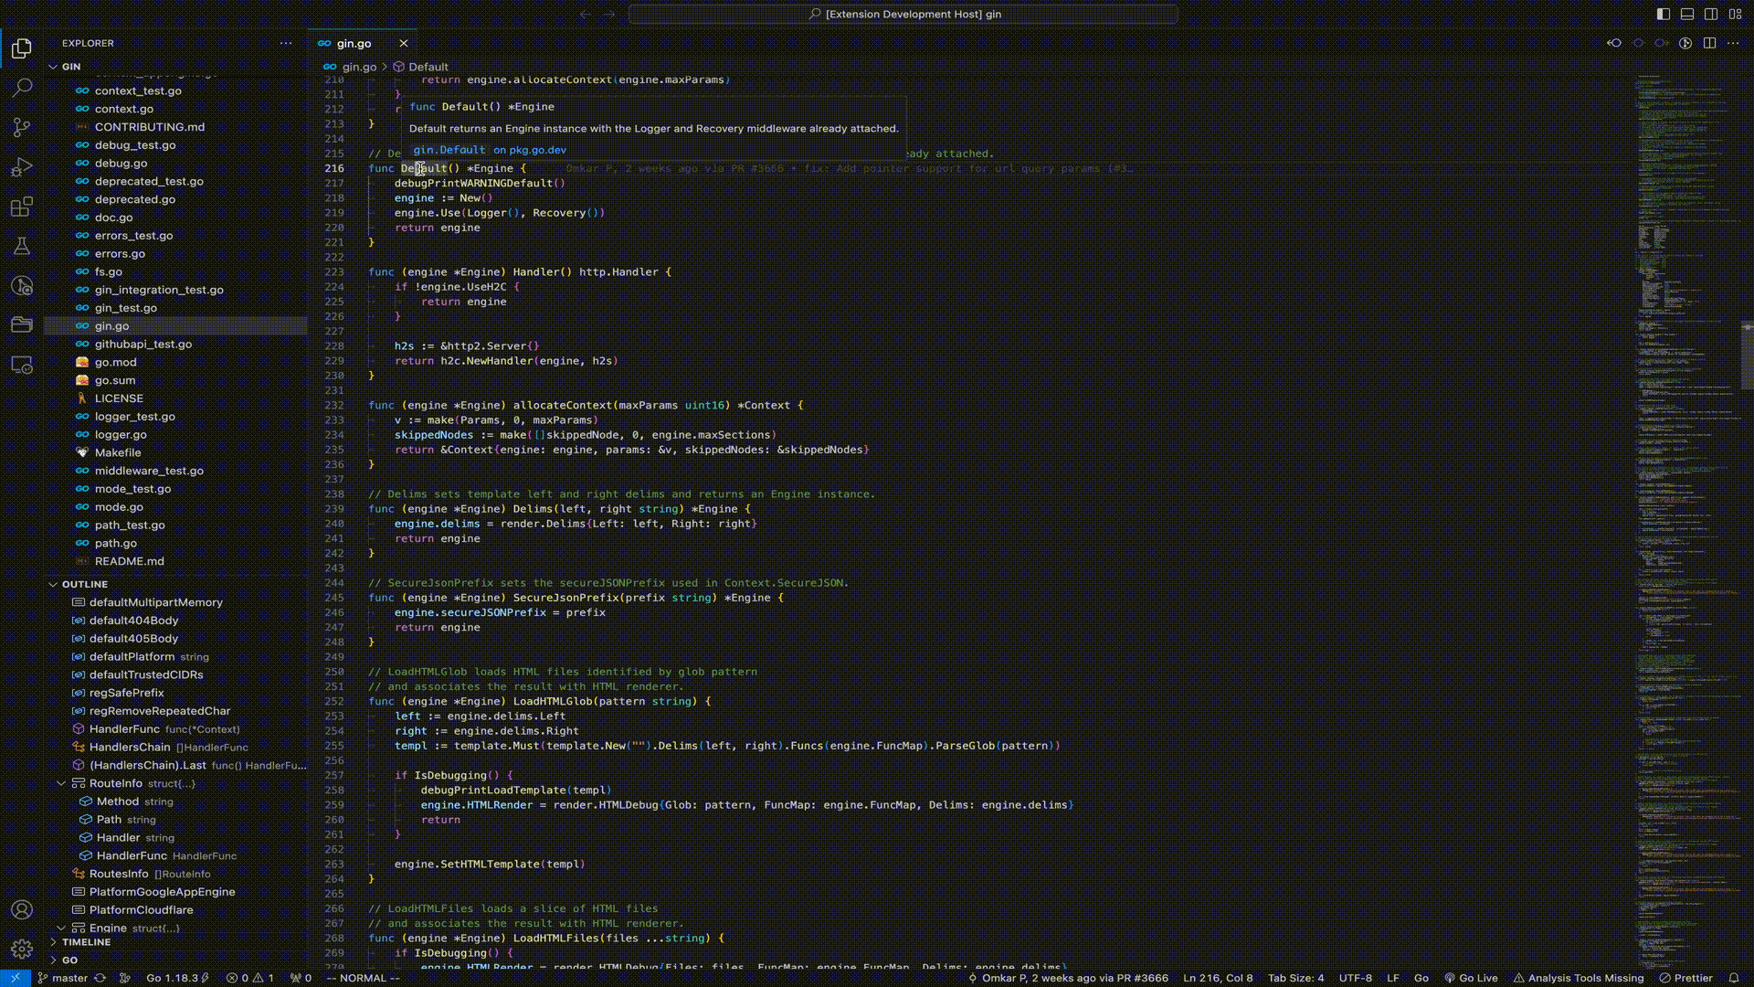Click the Accounts icon in activity bar
Screen dimensions: 1754x987
pyautogui.click(x=22, y=909)
